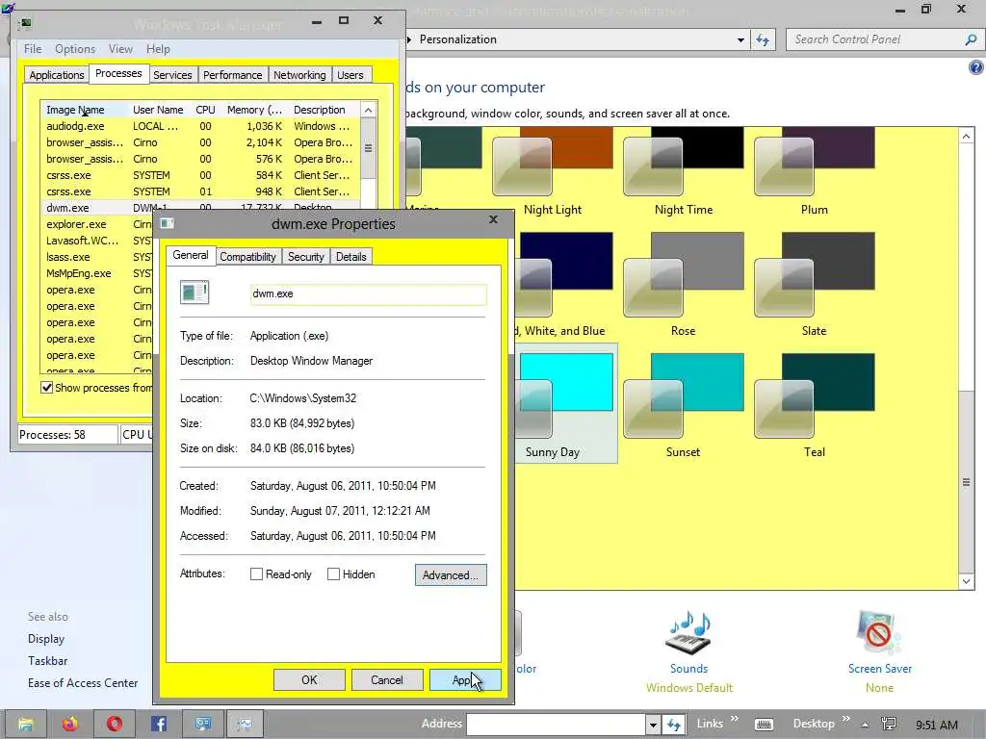
Task: Click the dwm.exe file name field
Action: [368, 293]
